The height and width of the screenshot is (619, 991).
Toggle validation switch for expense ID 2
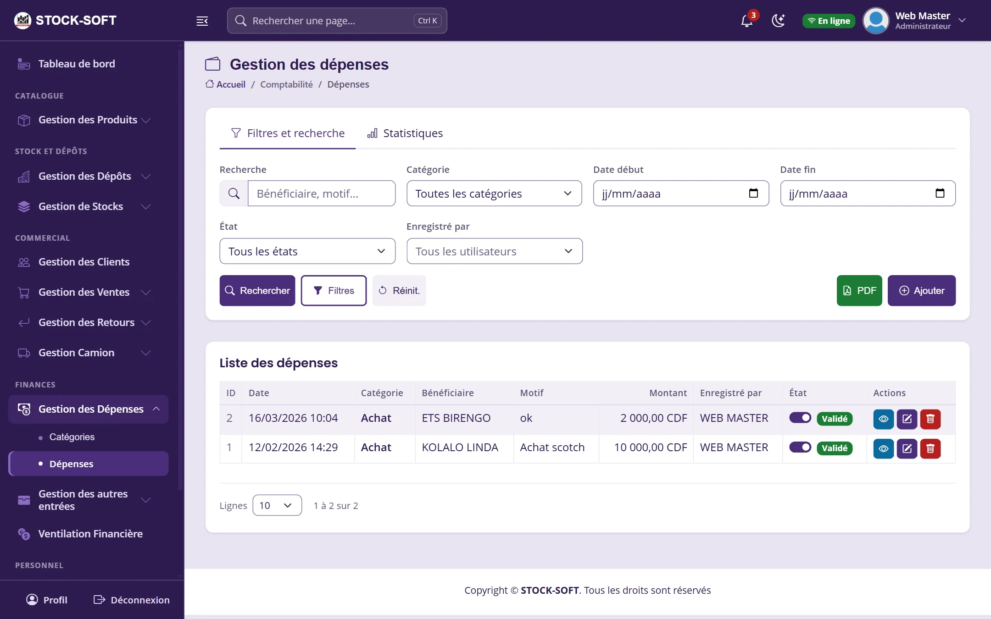pos(800,418)
